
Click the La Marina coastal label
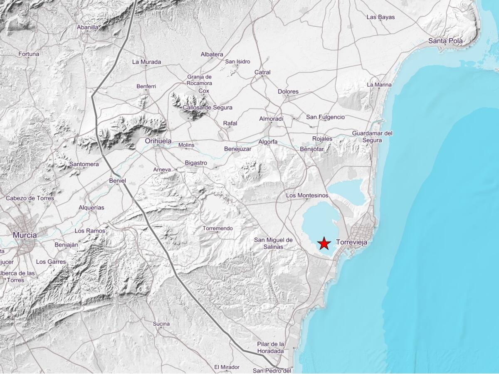pos(379,85)
